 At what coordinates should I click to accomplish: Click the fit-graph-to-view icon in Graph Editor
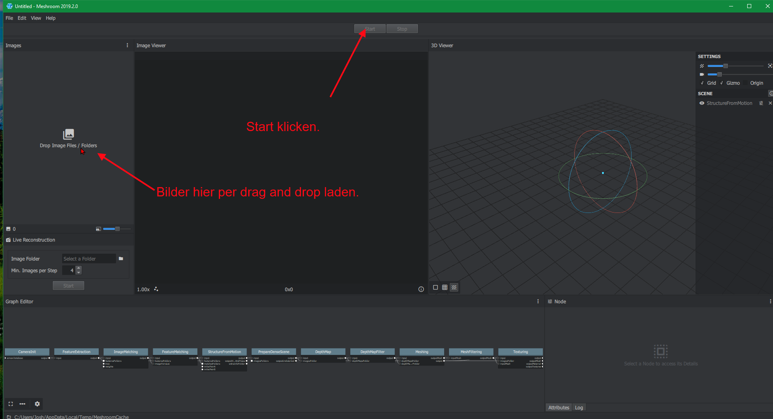(x=11, y=404)
